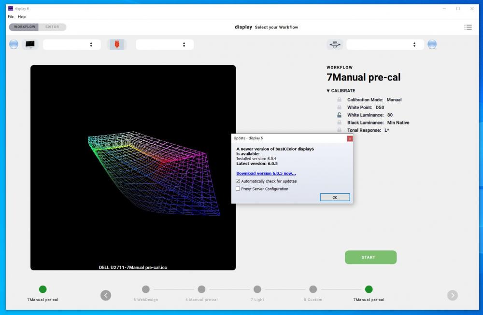Click the White Point value D50
Screen dimensions: 483x315
(380, 108)
